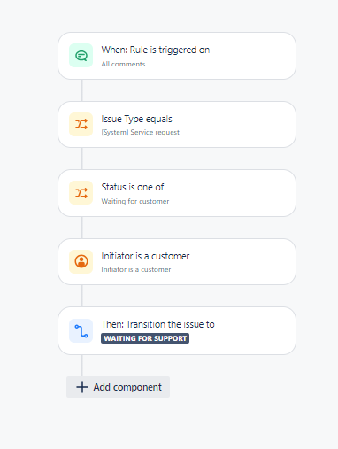Click the 'All comments' trigger subtitle

coord(123,64)
